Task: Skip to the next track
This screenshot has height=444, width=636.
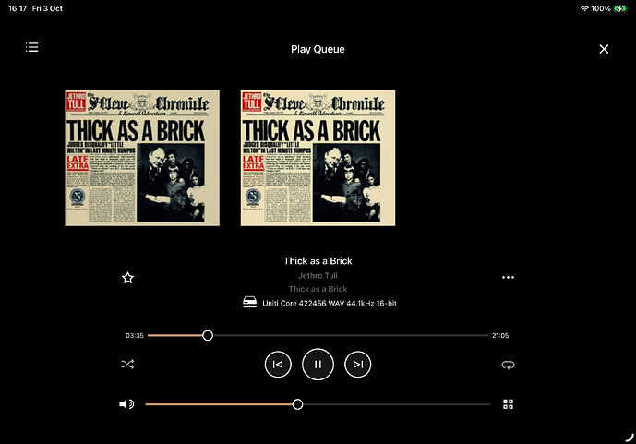Action: [x=358, y=364]
